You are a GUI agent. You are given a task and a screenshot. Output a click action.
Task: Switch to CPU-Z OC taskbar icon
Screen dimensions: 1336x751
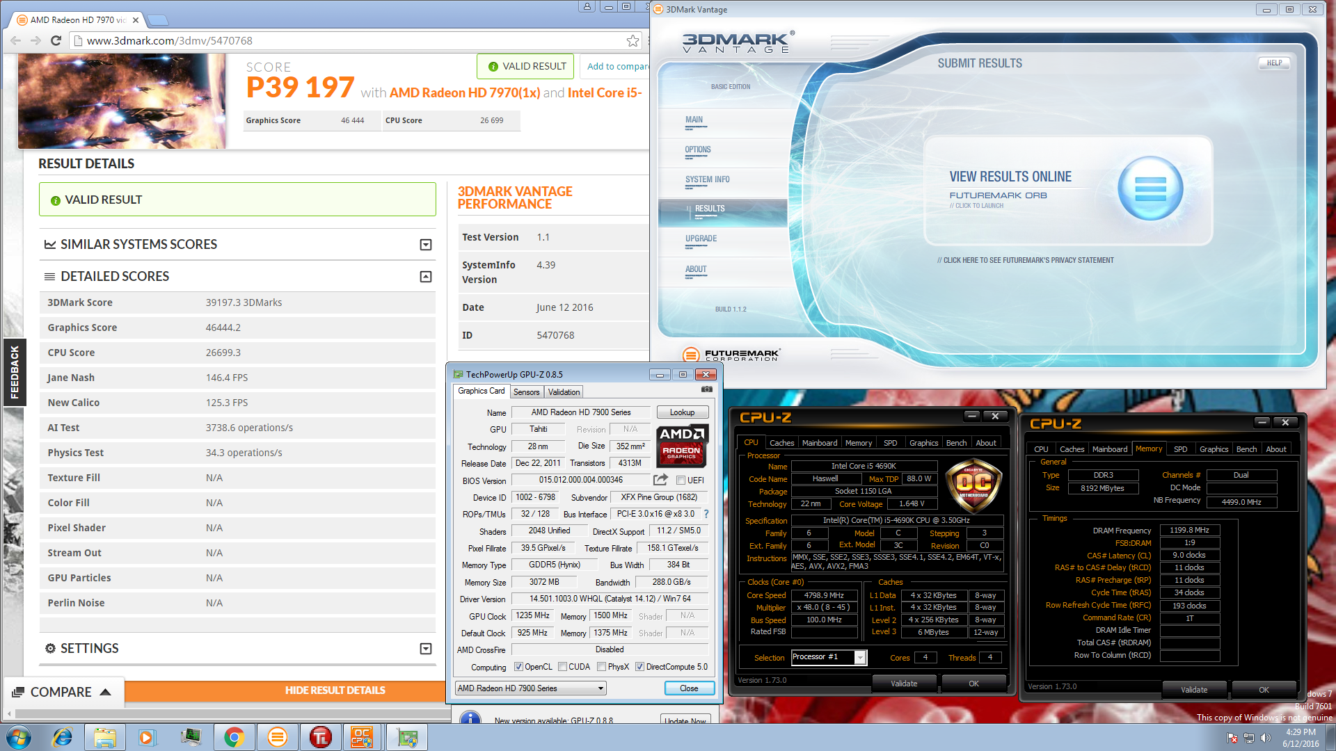click(x=362, y=737)
